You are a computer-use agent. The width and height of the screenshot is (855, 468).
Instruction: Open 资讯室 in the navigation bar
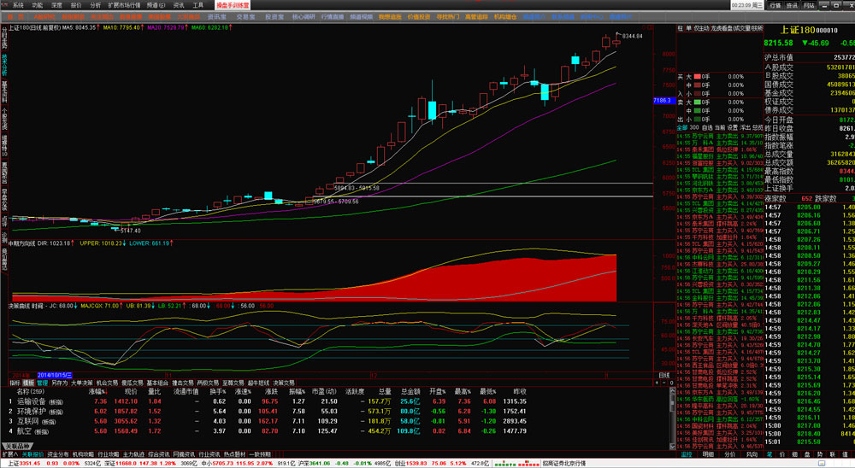[216, 17]
